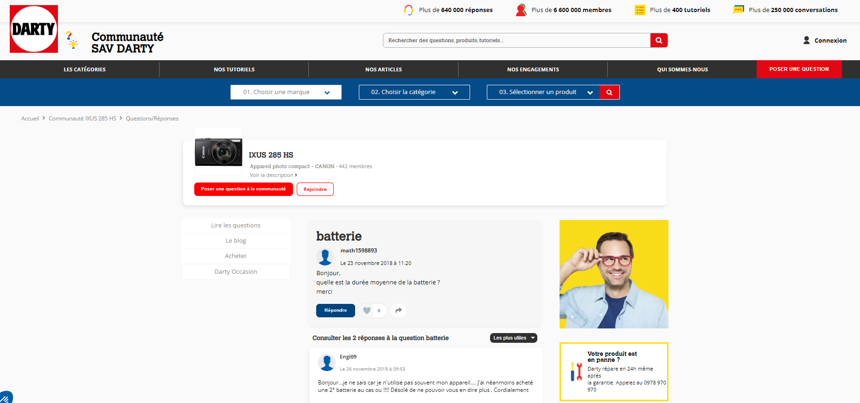
Task: Click the tutorials list icon next to 400 tutoriels
Action: coord(640,10)
